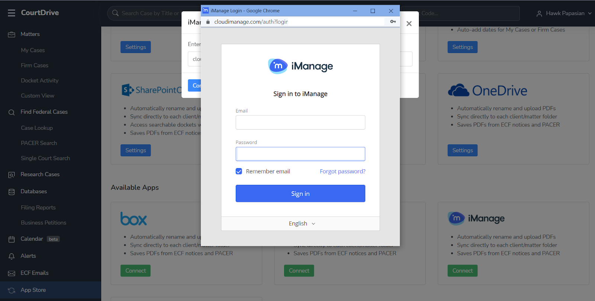
Task: Click the user profile icon beside Hawk Papasian
Action: (539, 14)
